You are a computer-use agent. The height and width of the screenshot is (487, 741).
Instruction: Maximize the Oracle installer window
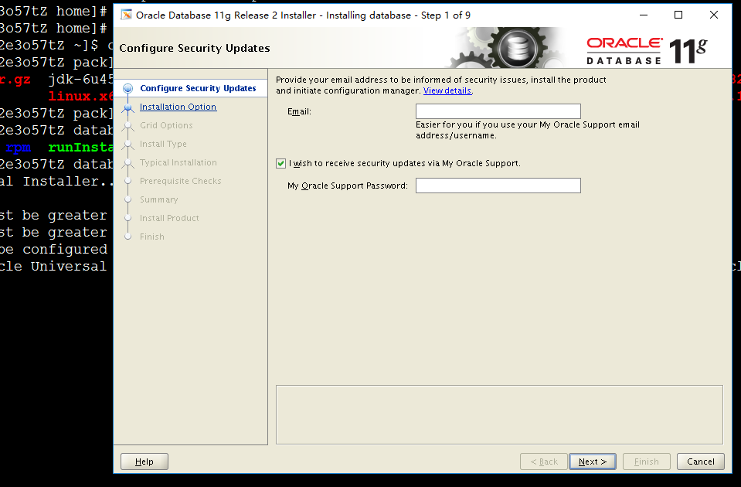(x=678, y=15)
